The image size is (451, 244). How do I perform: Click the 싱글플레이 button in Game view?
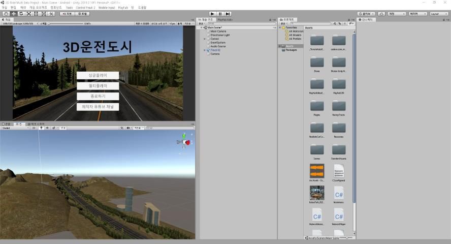98,75
